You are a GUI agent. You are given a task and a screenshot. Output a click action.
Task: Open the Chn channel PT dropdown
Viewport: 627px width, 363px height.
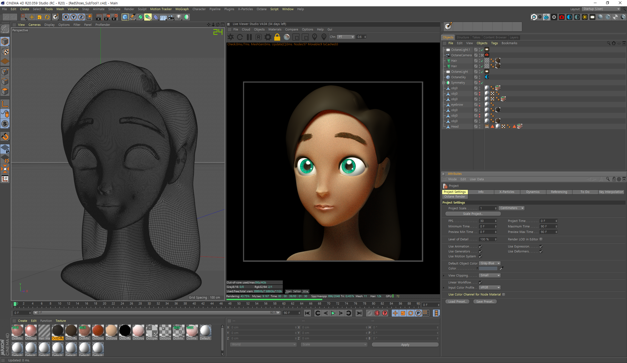point(346,37)
